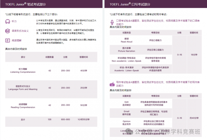207x140 pixels.
Task: Click the 18分钟 speaking time cell
Action: tap(194, 55)
